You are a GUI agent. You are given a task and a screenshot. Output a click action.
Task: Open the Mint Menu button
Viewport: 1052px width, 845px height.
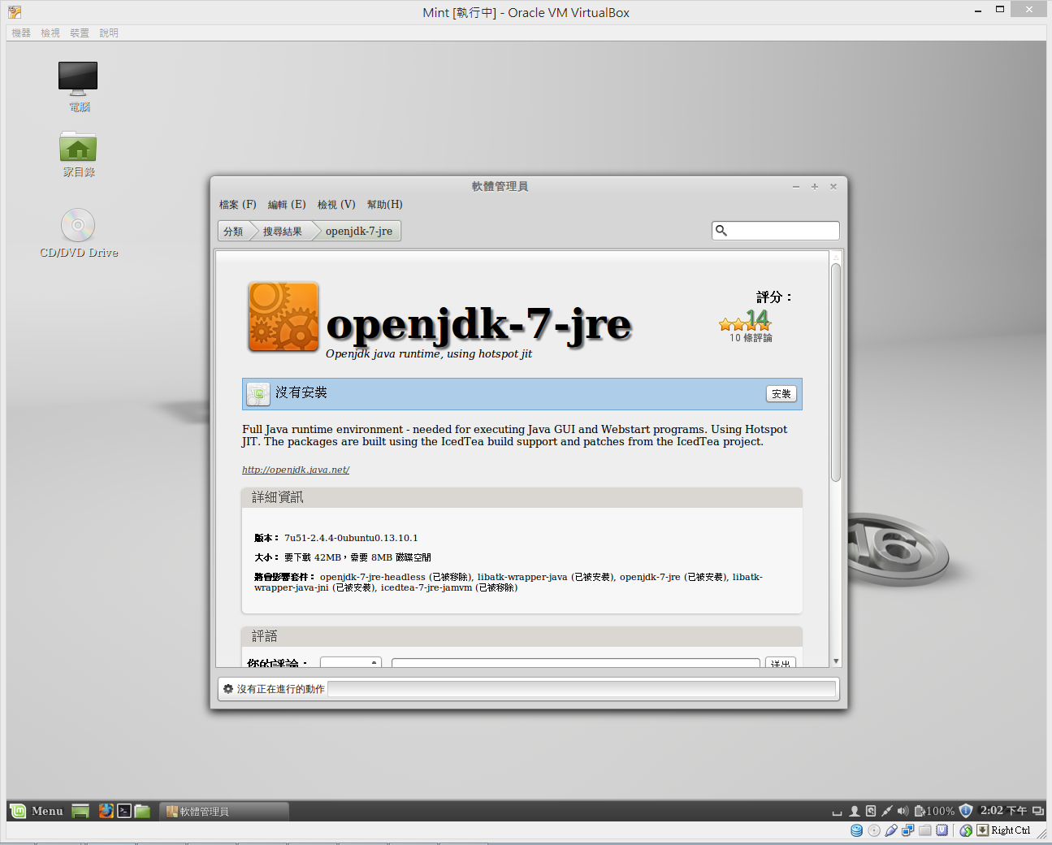pos(37,811)
